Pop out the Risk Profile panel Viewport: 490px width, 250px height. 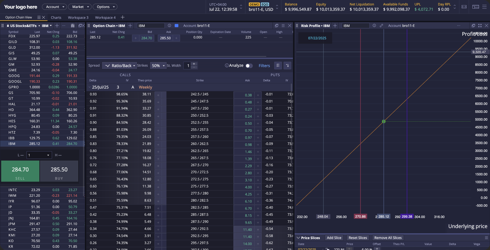[x=473, y=25]
